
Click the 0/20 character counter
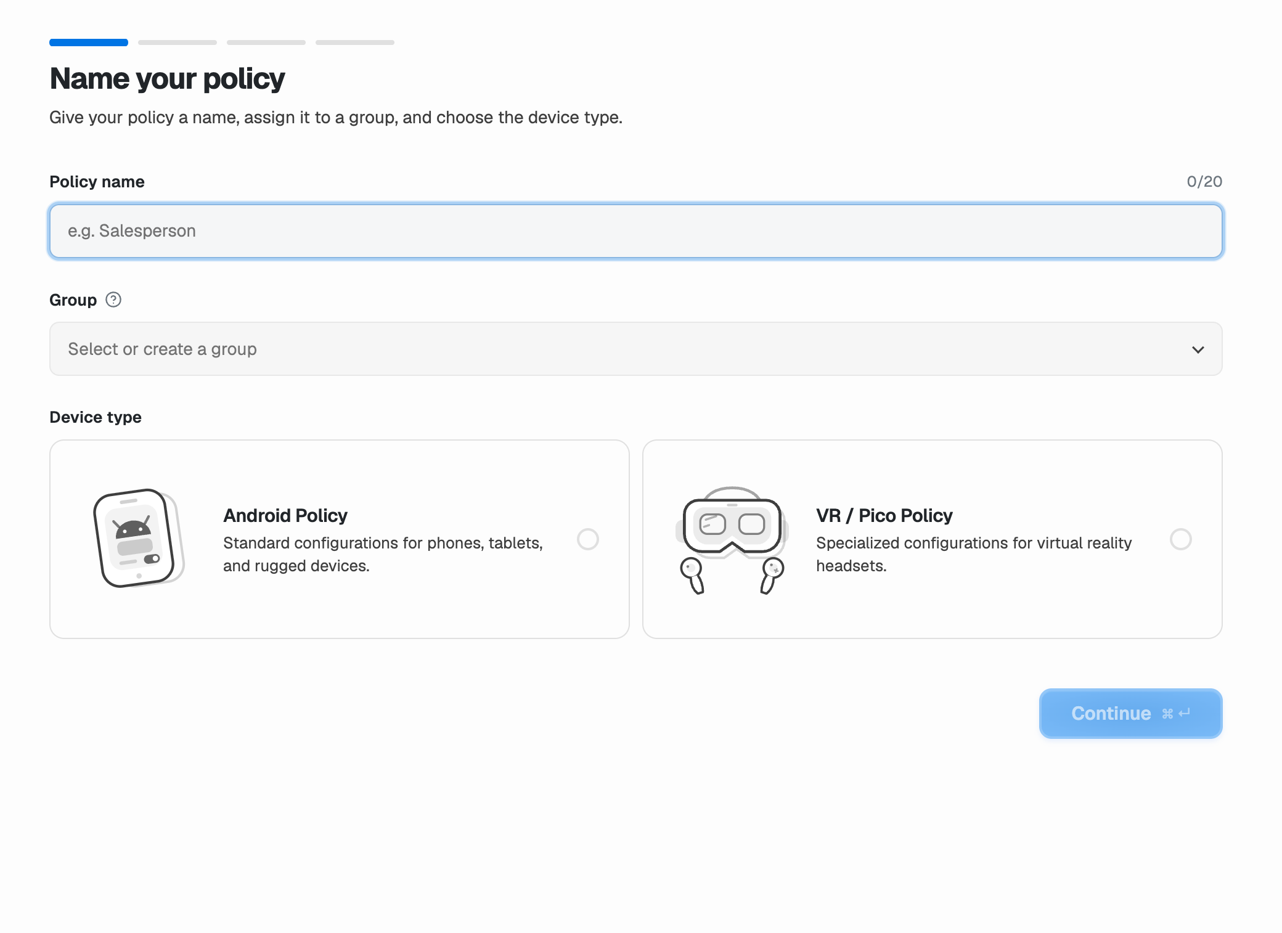coord(1204,182)
